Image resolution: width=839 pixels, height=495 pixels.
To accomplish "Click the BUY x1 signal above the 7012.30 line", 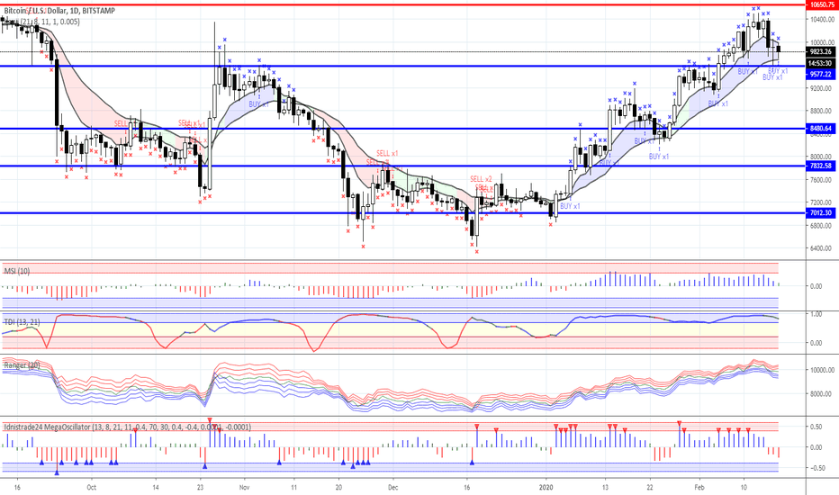I will pos(570,206).
